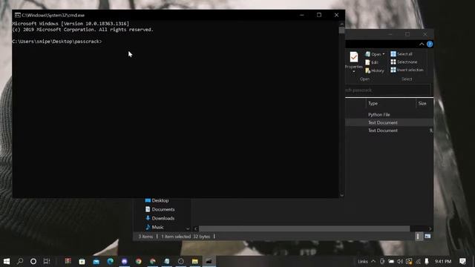
Task: Collapse the Explorer ribbon with the chevron
Action: point(422,44)
